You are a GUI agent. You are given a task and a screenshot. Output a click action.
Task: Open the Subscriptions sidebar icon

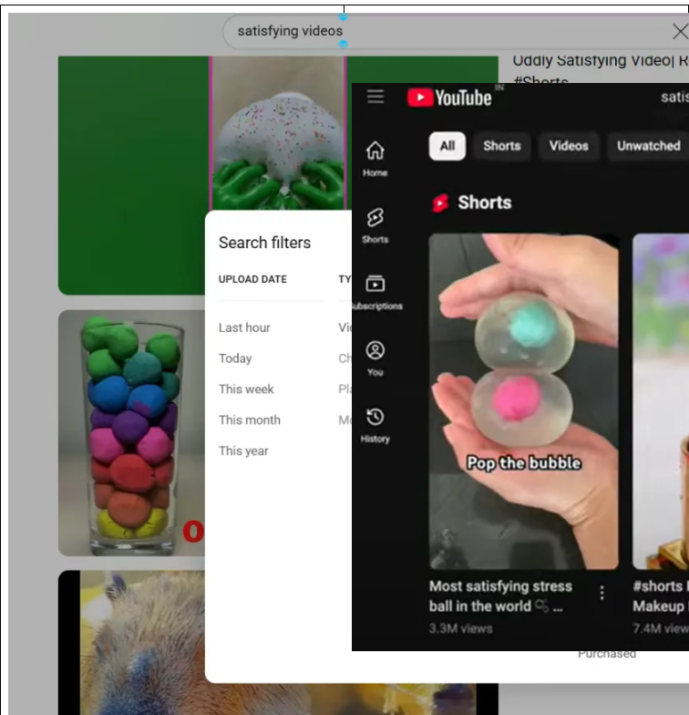click(375, 291)
